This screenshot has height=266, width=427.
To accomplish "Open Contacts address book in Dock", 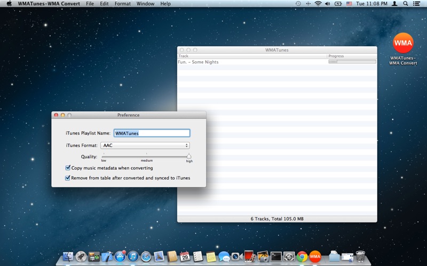I will 172,256.
